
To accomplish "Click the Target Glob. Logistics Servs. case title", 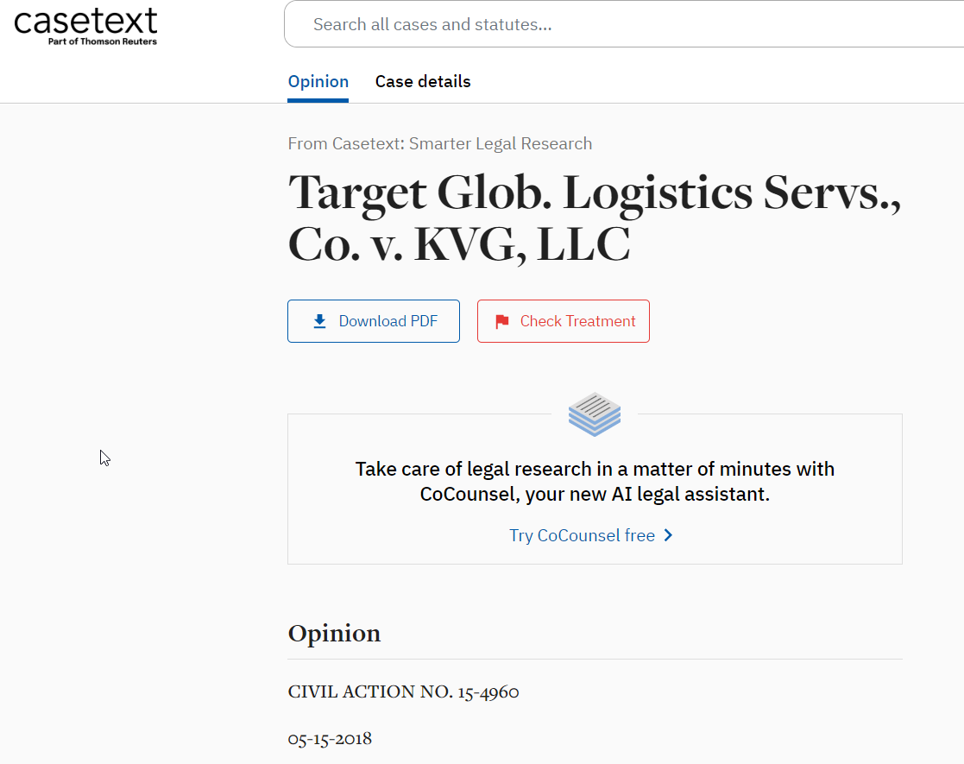I will tap(594, 193).
